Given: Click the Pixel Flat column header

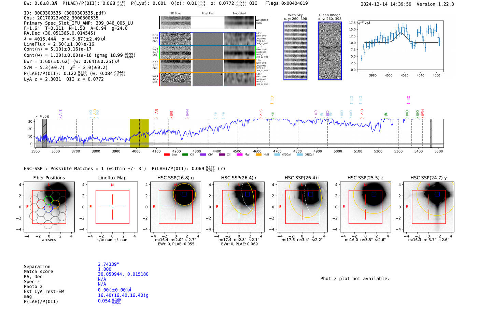Looking at the screenshot, I should [208, 14].
